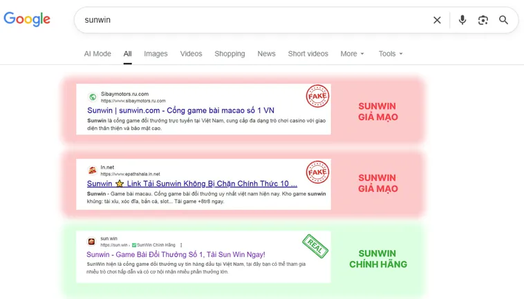Open the 'Cổng game bài macao số 1 VN' result link
The width and height of the screenshot is (524, 299).
(181, 110)
